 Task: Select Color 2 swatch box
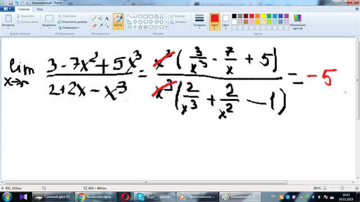(226, 22)
